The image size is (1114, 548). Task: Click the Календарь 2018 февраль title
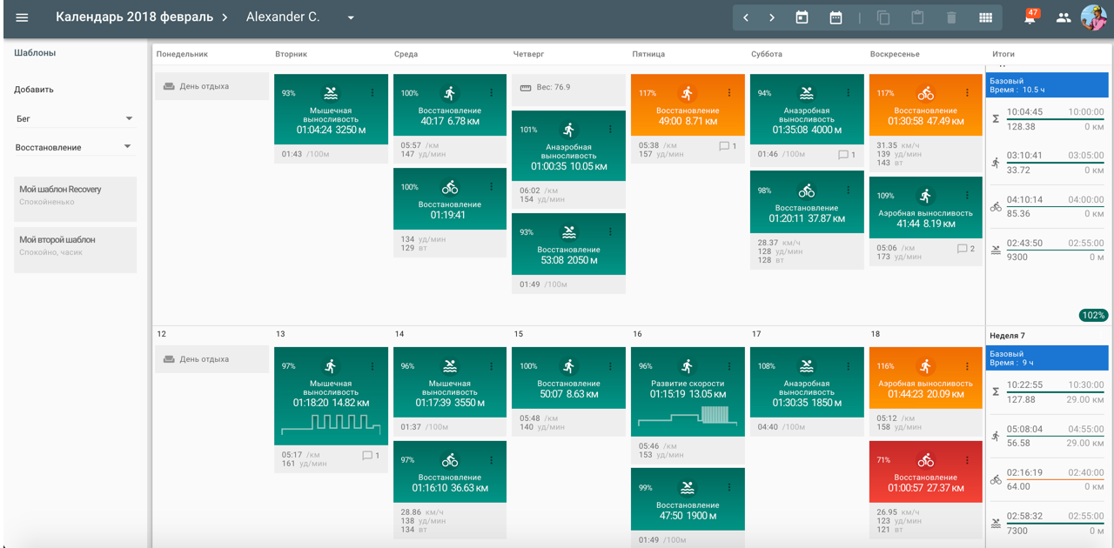[135, 17]
